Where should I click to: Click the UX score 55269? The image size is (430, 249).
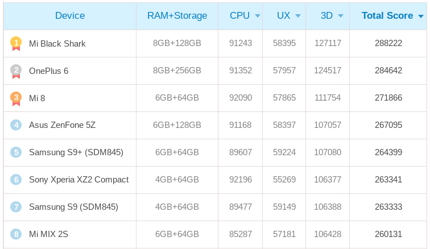click(x=284, y=180)
